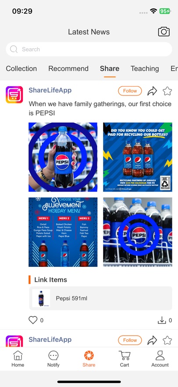The image size is (178, 387).
Task: Follow ShareLifeApp on the first post
Action: [x=130, y=91]
